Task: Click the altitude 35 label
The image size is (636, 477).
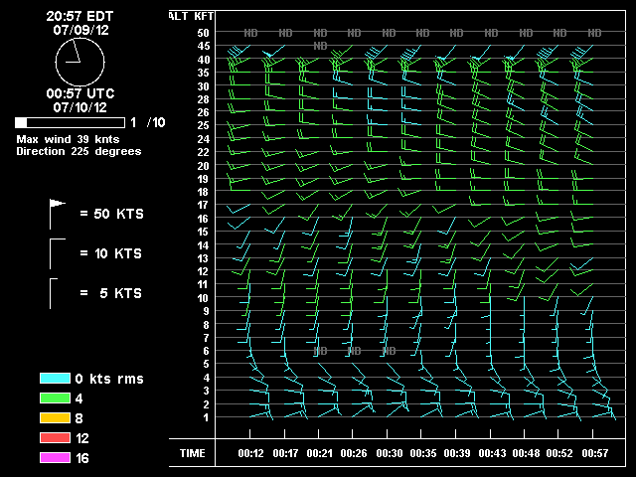Action: pos(203,73)
